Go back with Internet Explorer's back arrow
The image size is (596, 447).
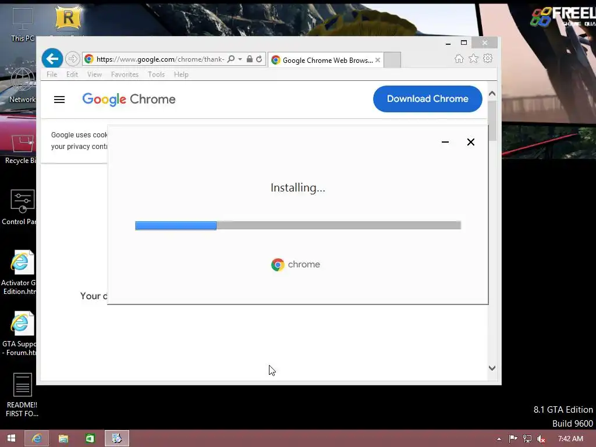(52, 59)
